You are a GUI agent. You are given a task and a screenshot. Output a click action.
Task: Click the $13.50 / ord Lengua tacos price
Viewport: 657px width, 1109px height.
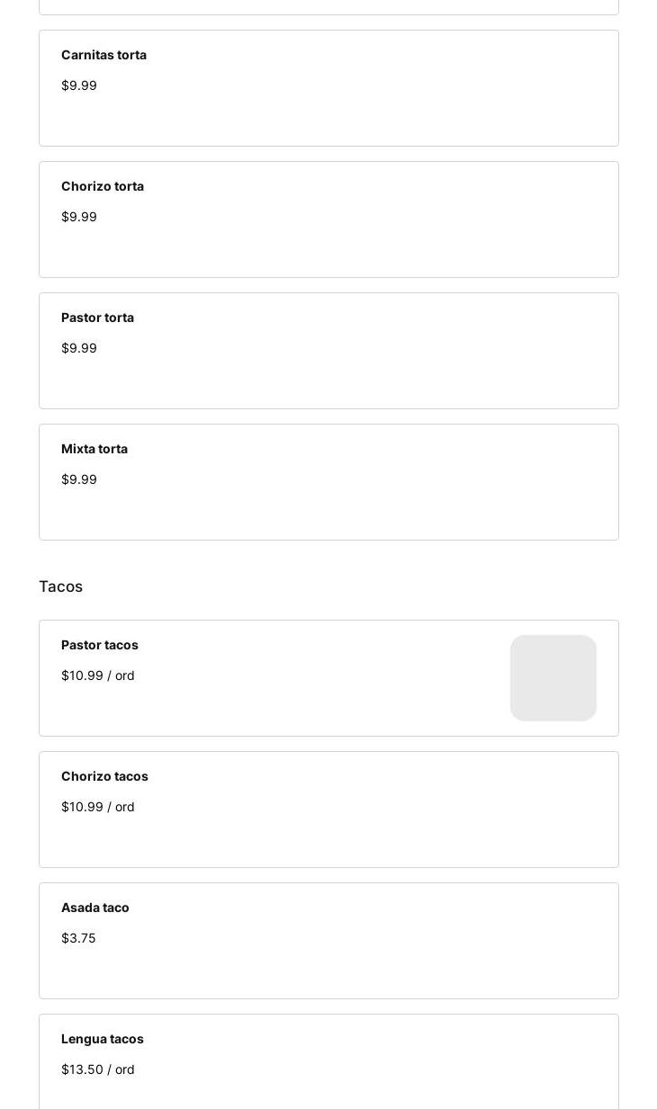click(x=98, y=1069)
